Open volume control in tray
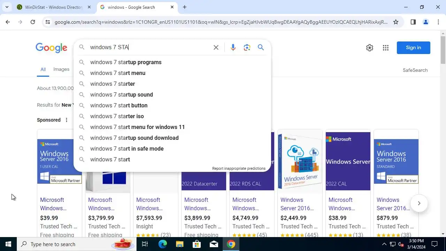This screenshot has width=446, height=251. click(x=401, y=244)
